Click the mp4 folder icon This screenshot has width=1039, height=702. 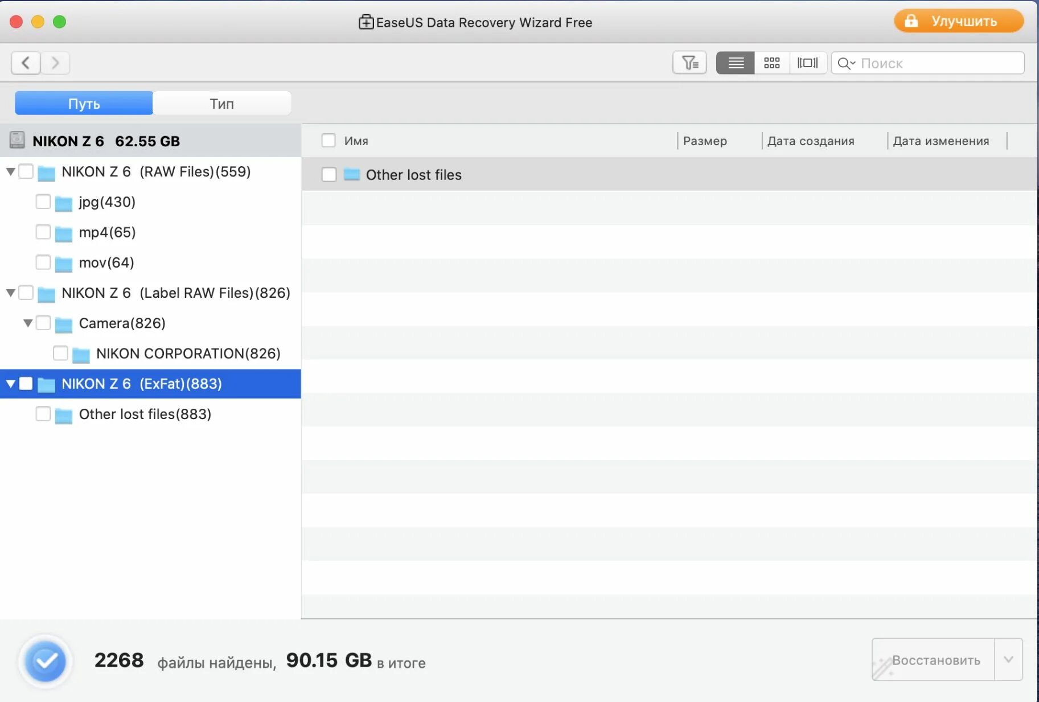coord(64,233)
